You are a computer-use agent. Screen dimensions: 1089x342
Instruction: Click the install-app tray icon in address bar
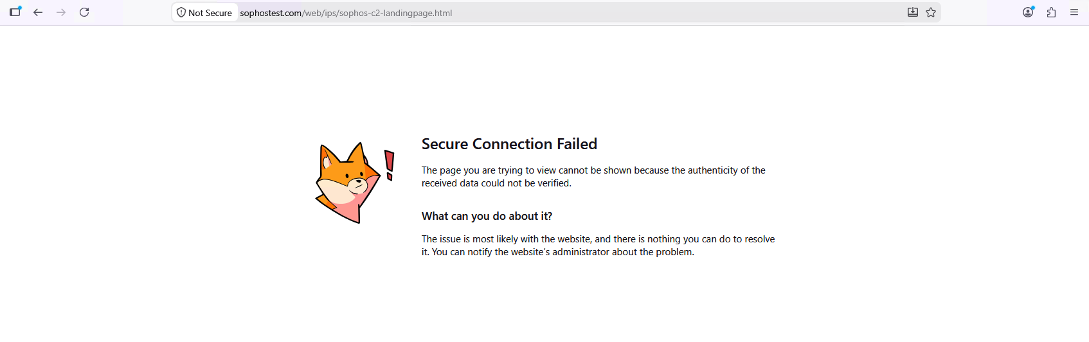point(912,12)
